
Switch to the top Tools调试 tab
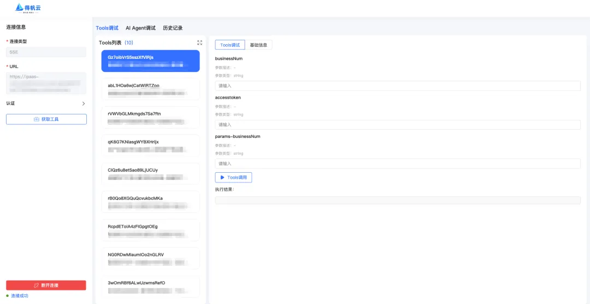[107, 28]
